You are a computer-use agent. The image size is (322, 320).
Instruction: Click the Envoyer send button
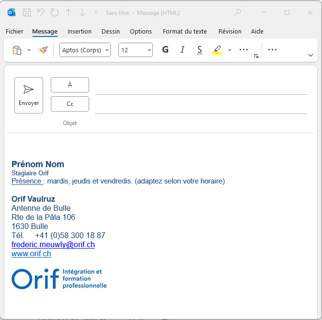pyautogui.click(x=29, y=95)
